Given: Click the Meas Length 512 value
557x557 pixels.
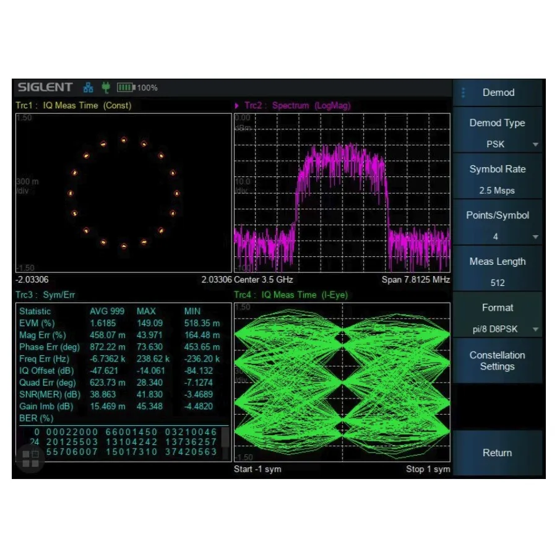Looking at the screenshot, I should tap(498, 283).
